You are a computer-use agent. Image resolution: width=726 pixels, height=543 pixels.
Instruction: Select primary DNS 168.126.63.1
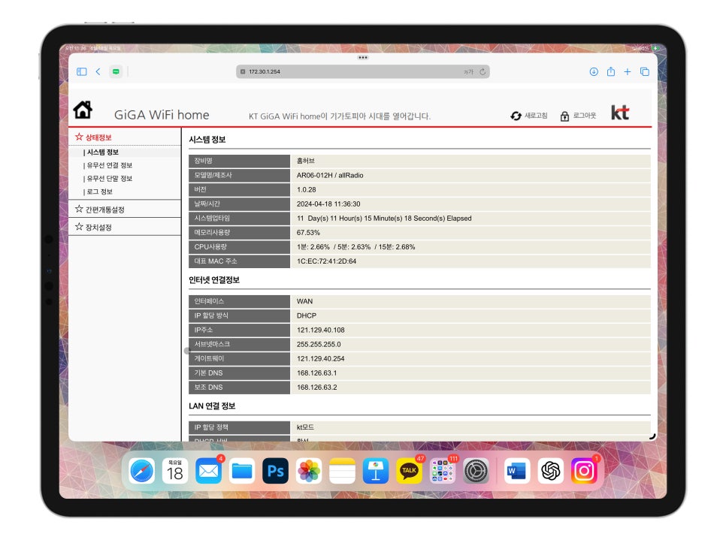click(316, 373)
